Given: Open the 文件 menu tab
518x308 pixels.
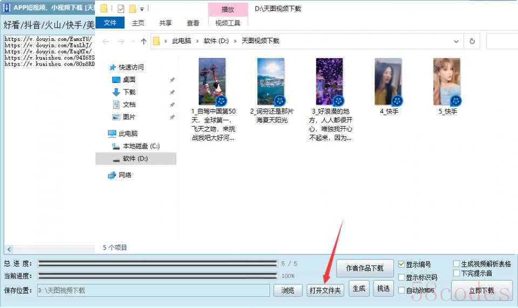Looking at the screenshot, I should coord(110,23).
